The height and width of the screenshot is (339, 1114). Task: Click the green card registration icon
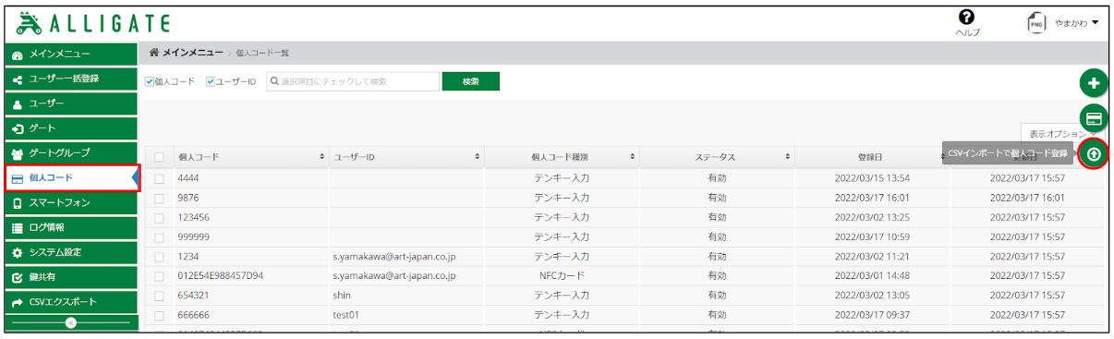[x=1094, y=119]
